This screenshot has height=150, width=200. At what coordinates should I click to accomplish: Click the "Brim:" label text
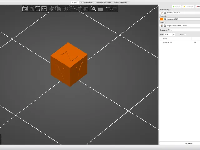[x=182, y=34]
